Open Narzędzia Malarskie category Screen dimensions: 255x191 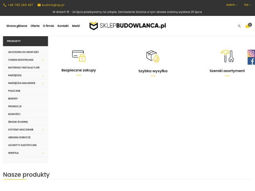pyautogui.click(x=22, y=83)
